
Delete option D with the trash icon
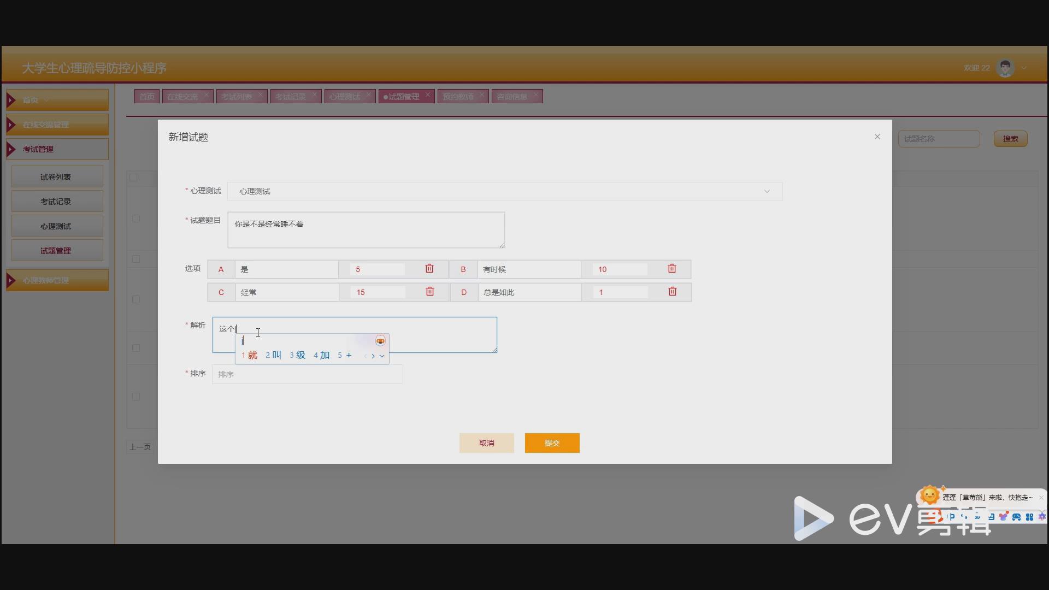click(673, 292)
